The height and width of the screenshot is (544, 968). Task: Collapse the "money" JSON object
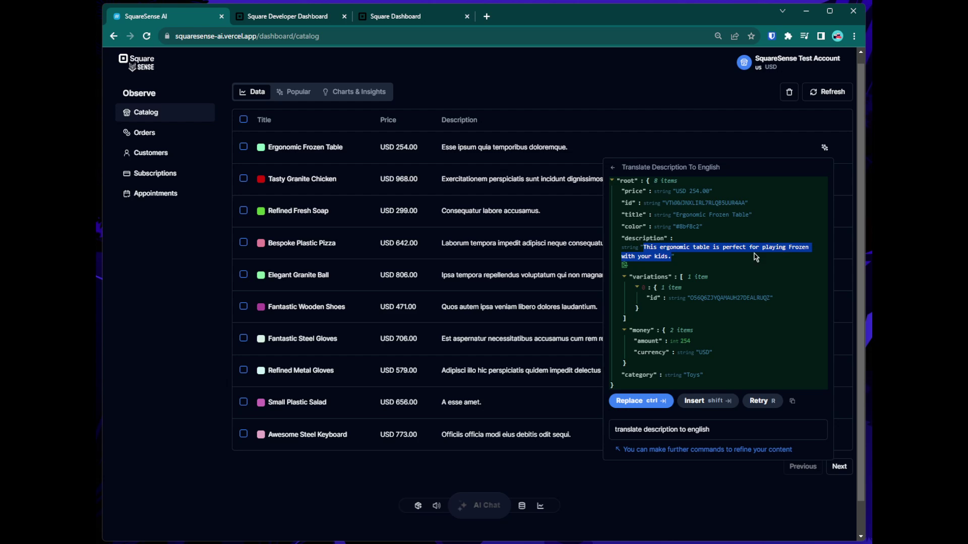(624, 330)
